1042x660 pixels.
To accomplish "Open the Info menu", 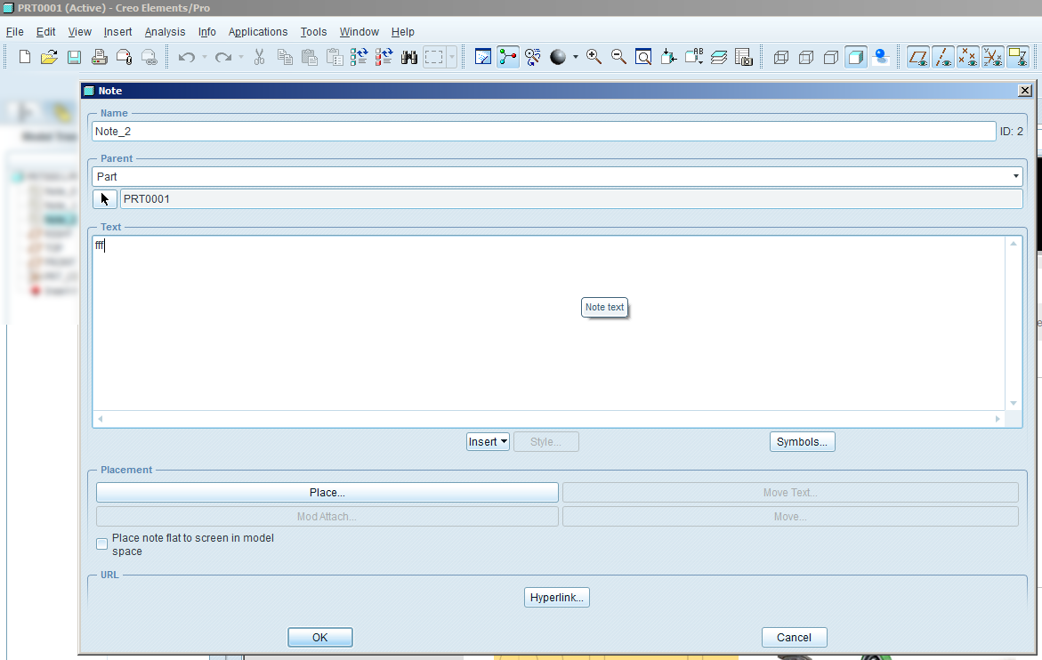I will coord(206,32).
